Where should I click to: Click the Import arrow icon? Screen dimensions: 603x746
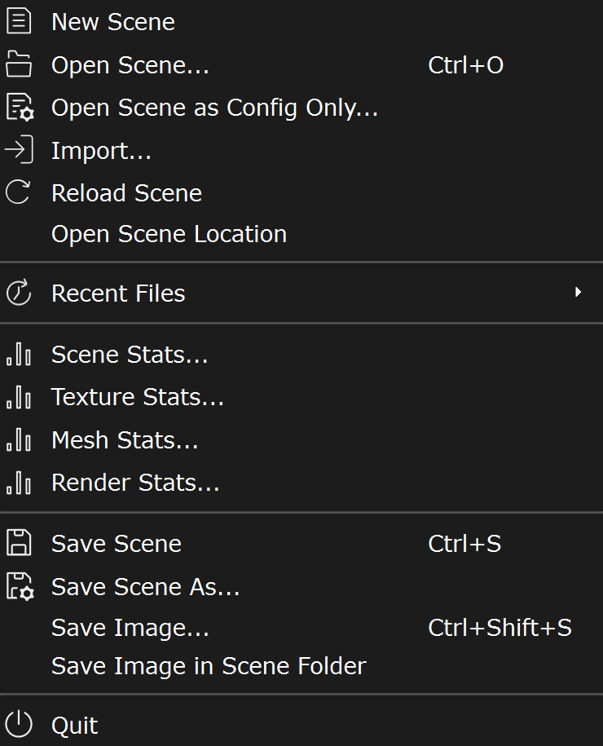point(19,150)
